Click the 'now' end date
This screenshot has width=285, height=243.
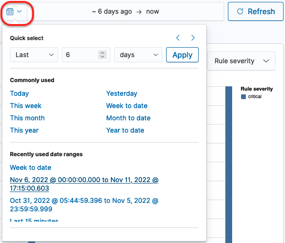pyautogui.click(x=152, y=11)
